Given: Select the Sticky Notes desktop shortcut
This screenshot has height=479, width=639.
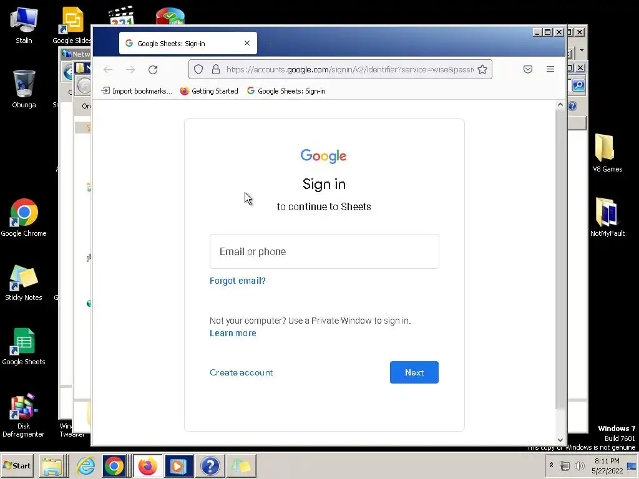Looking at the screenshot, I should pyautogui.click(x=24, y=283).
